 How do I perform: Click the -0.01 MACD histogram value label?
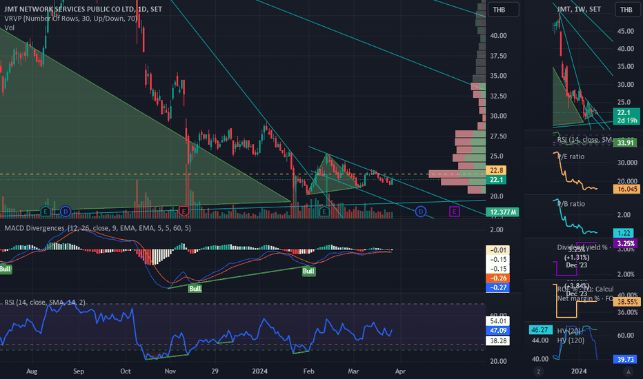498,250
